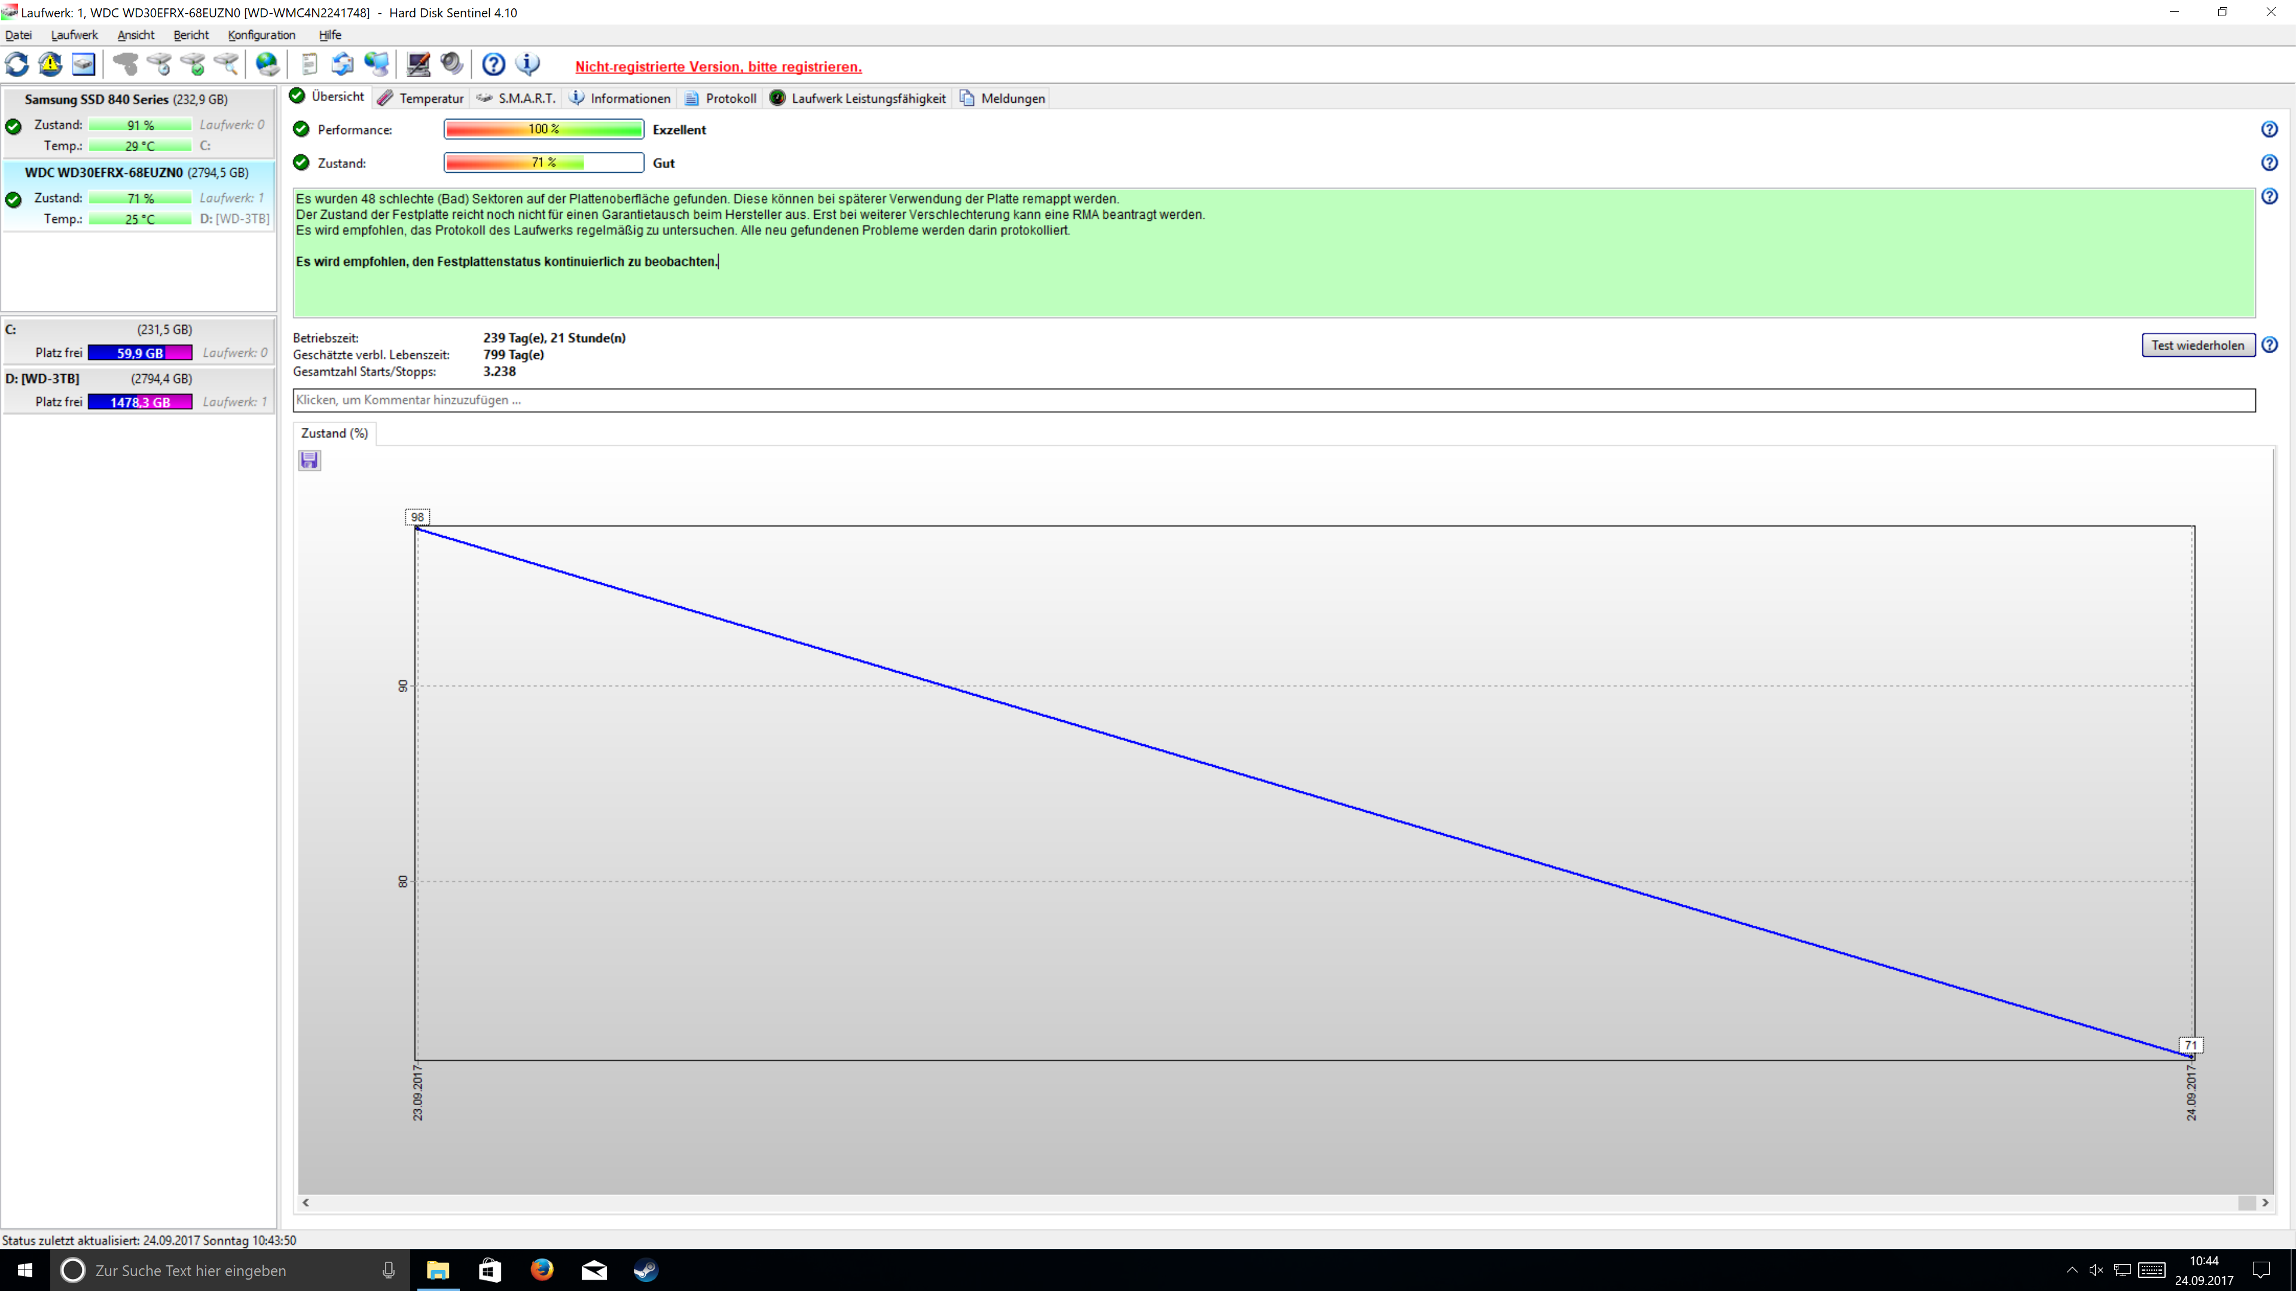2296x1291 pixels.
Task: Save the Zustand chart with disk icon
Action: tap(309, 460)
